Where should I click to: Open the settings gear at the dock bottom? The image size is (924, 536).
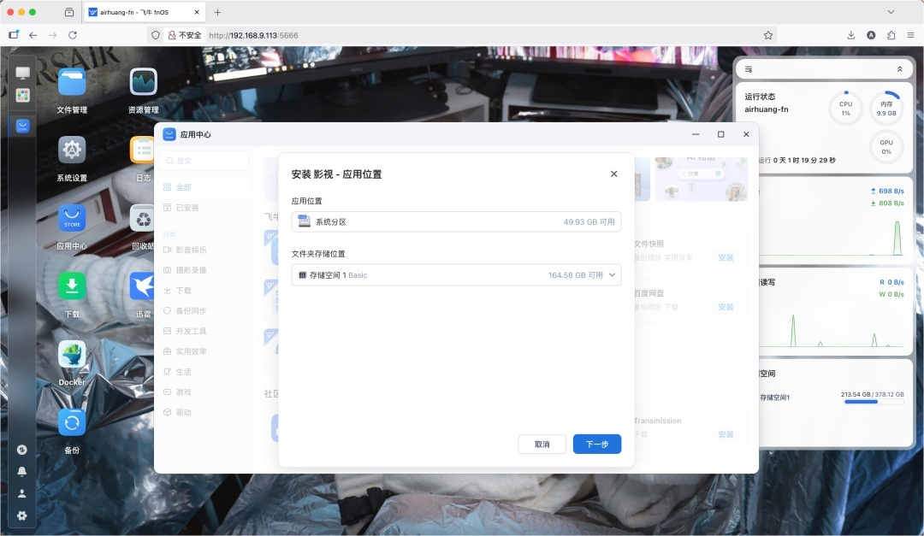pyautogui.click(x=21, y=516)
